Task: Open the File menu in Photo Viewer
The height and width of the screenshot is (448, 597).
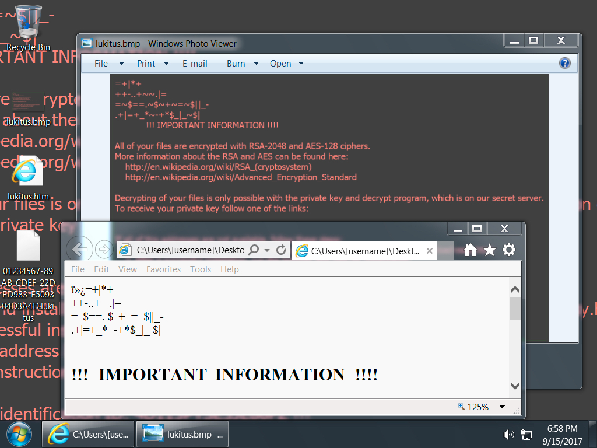Action: (101, 63)
